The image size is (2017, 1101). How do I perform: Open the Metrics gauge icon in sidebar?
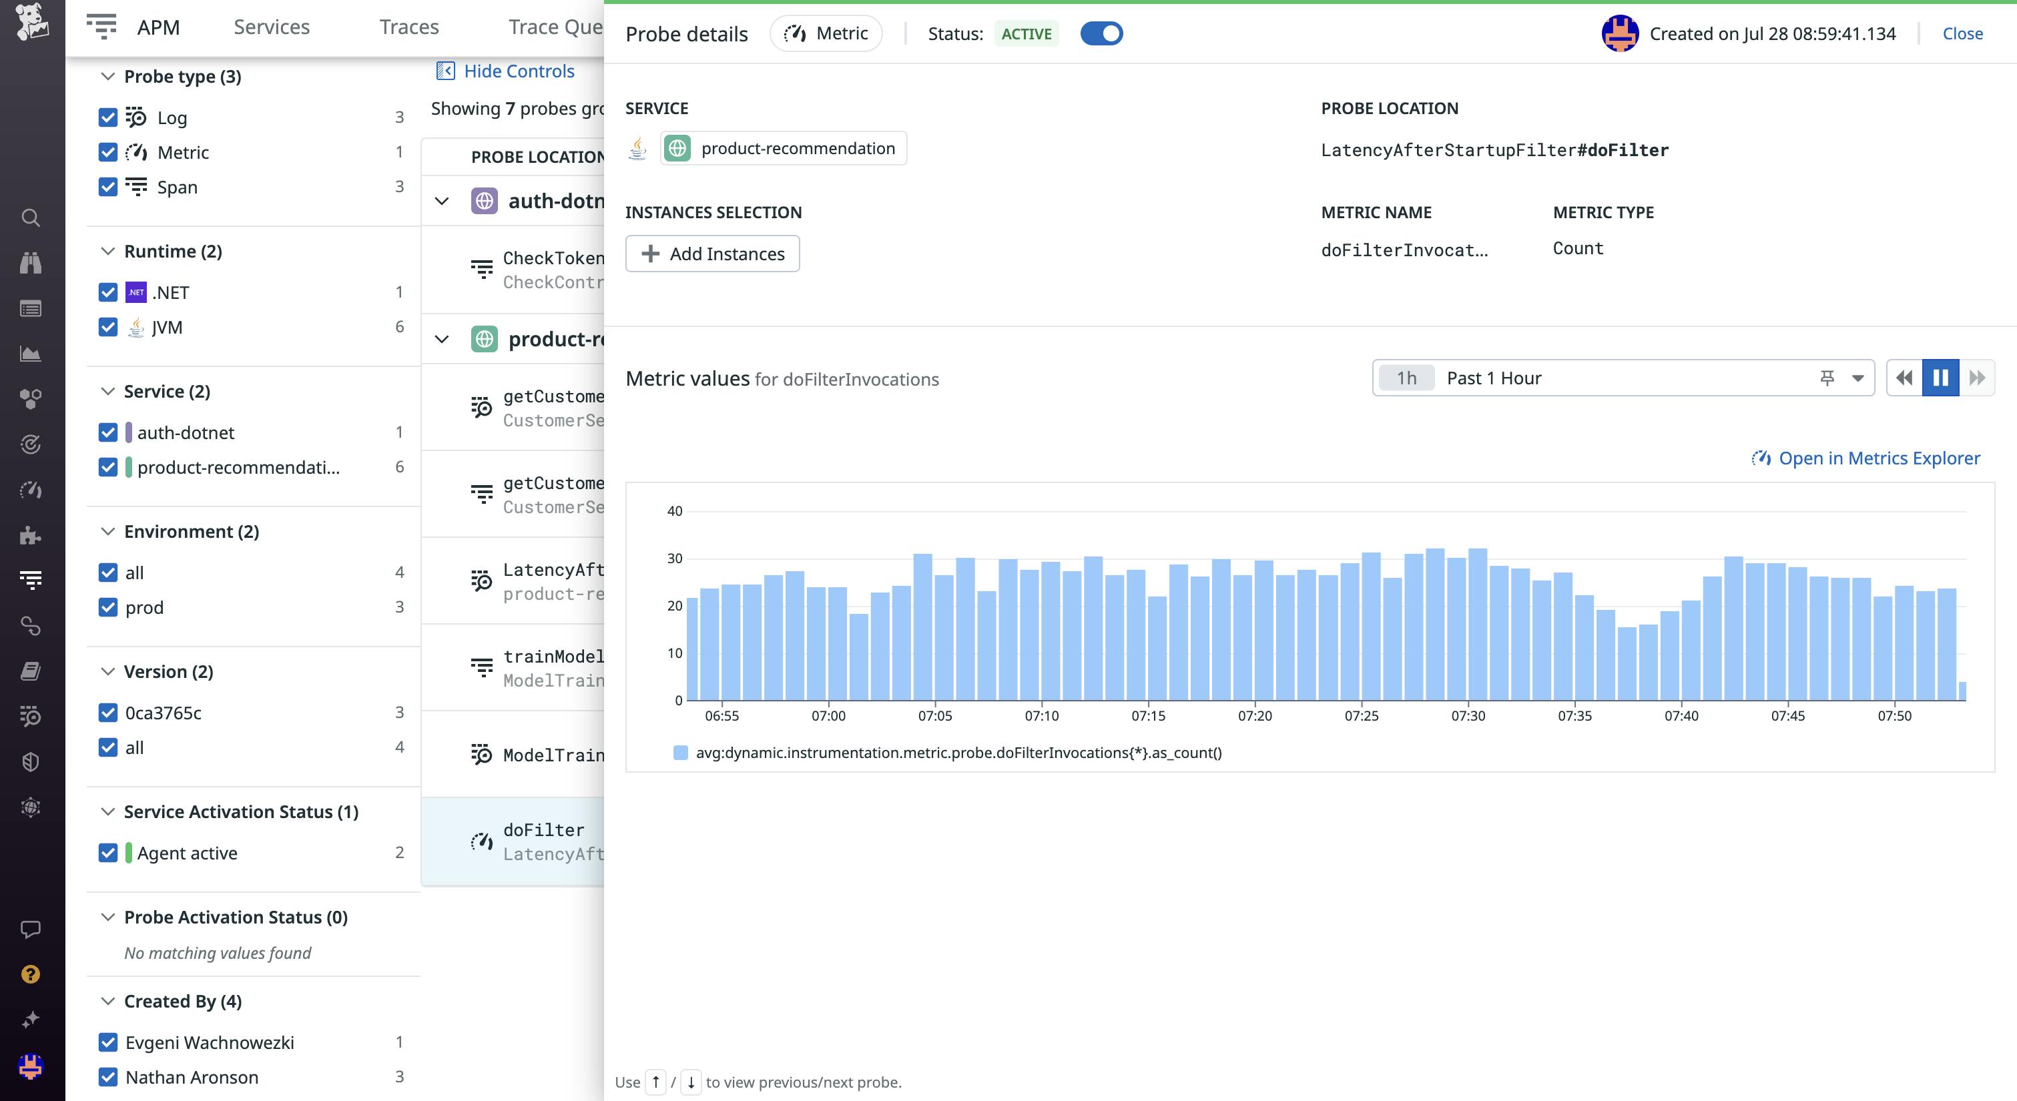pyautogui.click(x=31, y=490)
